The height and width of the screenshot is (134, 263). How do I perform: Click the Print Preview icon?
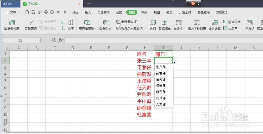pyautogui.click(x=53, y=12)
